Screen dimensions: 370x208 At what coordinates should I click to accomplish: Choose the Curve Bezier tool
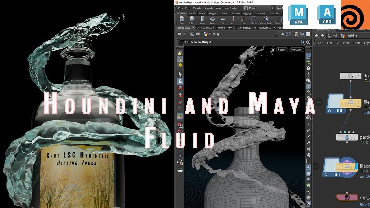tap(266, 20)
